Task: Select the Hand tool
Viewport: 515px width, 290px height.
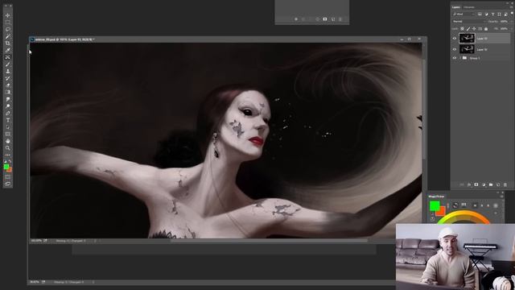Action: click(7, 141)
